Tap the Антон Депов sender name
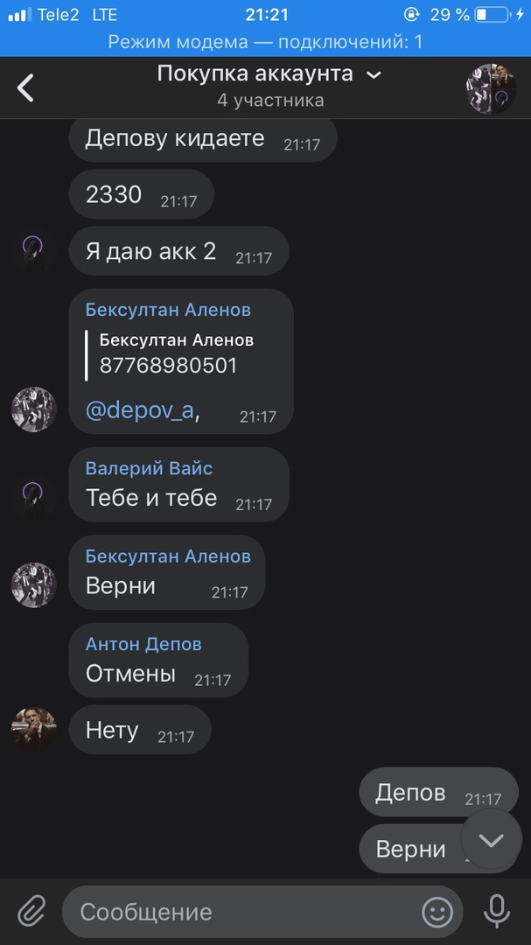 point(143,644)
